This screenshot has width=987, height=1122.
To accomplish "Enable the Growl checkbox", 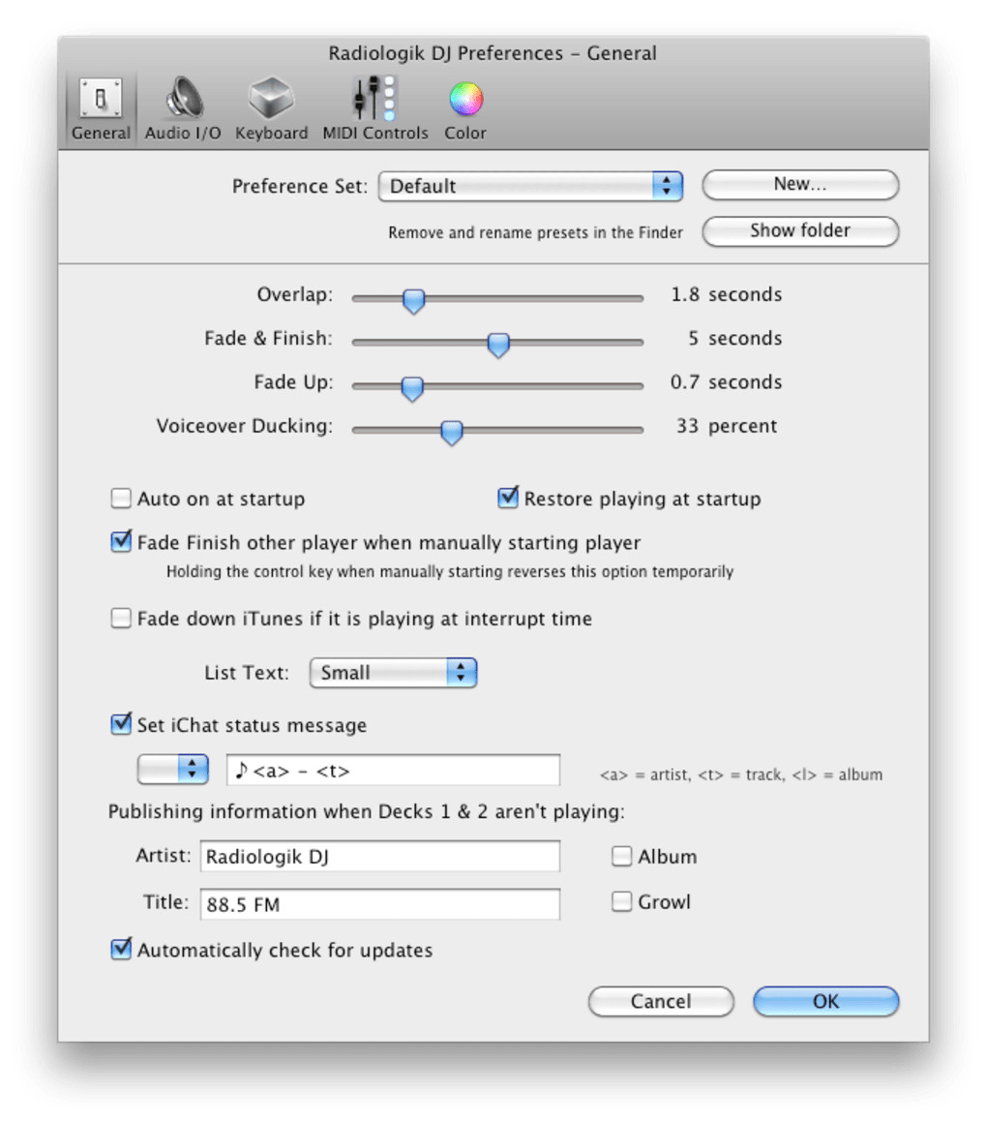I will click(x=621, y=901).
